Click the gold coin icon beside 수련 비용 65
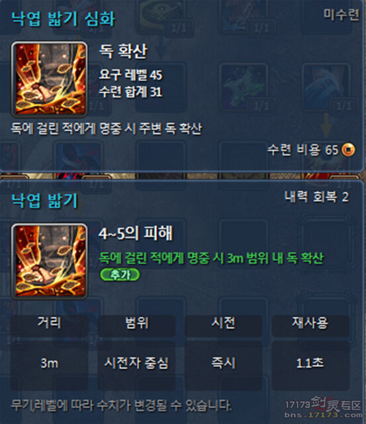Image resolution: width=366 pixels, height=424 pixels. pyautogui.click(x=348, y=150)
